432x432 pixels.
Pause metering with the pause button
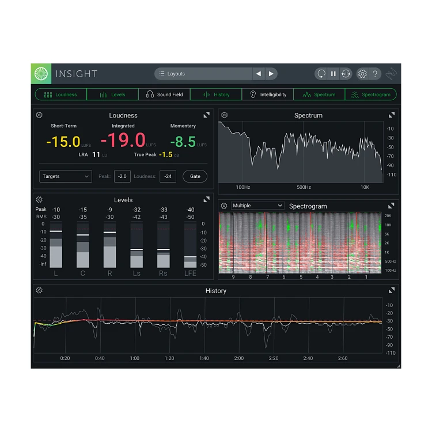[x=334, y=74]
